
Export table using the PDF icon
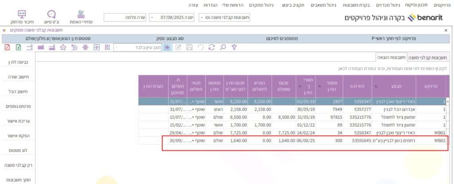(x=7, y=47)
